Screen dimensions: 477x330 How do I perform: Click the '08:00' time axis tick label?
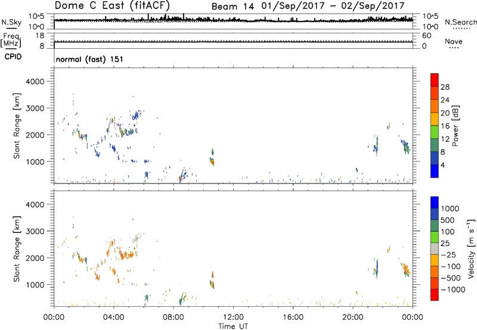point(174,317)
